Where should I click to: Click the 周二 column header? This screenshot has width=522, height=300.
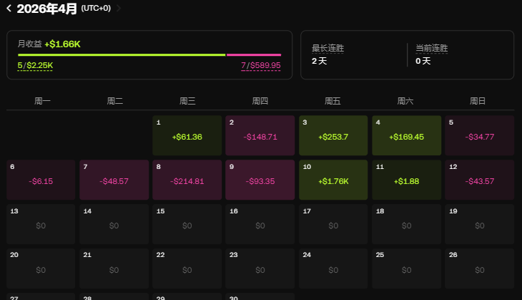pos(115,101)
